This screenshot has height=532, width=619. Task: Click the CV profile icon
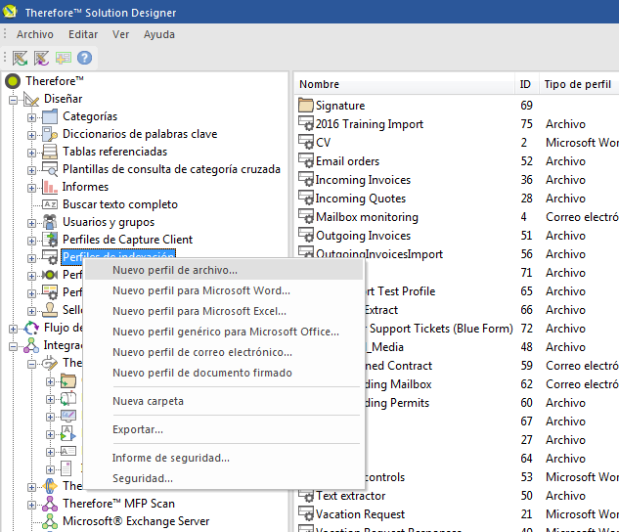click(x=305, y=143)
